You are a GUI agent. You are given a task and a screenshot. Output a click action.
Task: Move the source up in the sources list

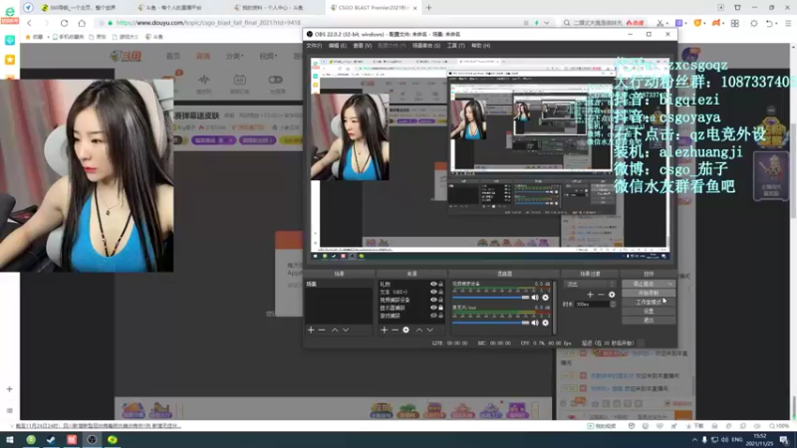418,331
